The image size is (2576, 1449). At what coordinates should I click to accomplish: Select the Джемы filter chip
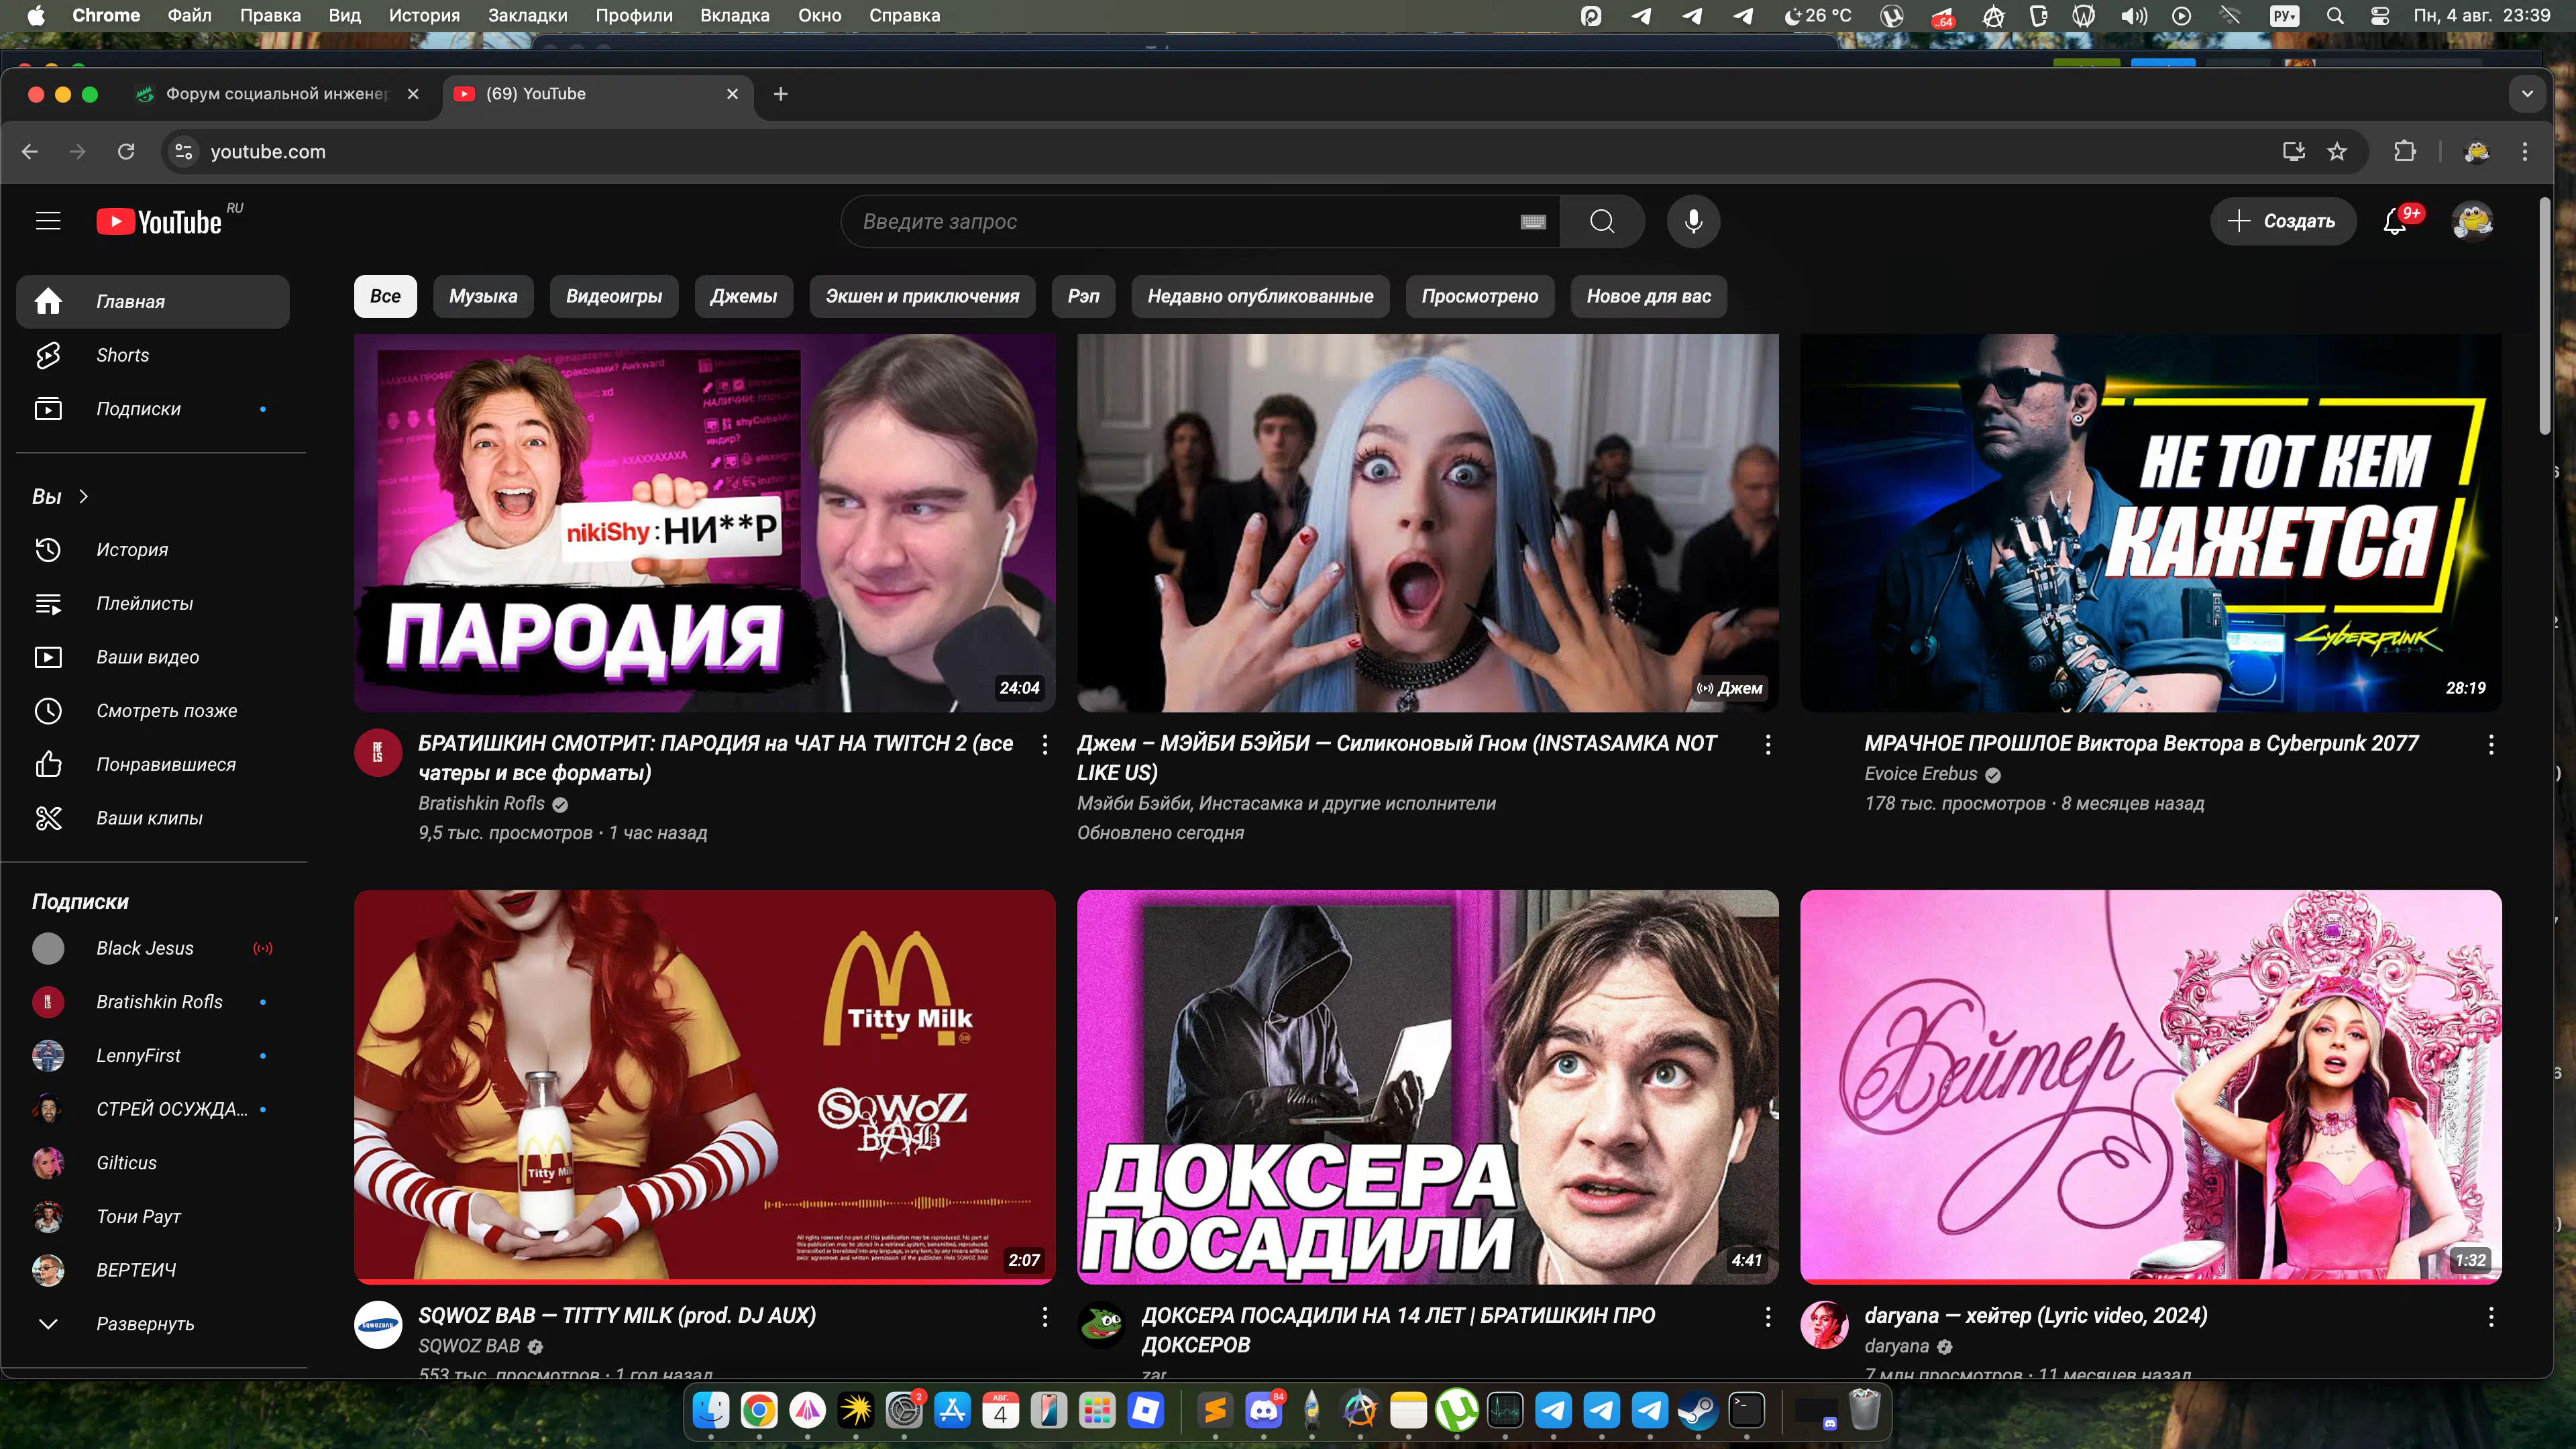tap(743, 296)
